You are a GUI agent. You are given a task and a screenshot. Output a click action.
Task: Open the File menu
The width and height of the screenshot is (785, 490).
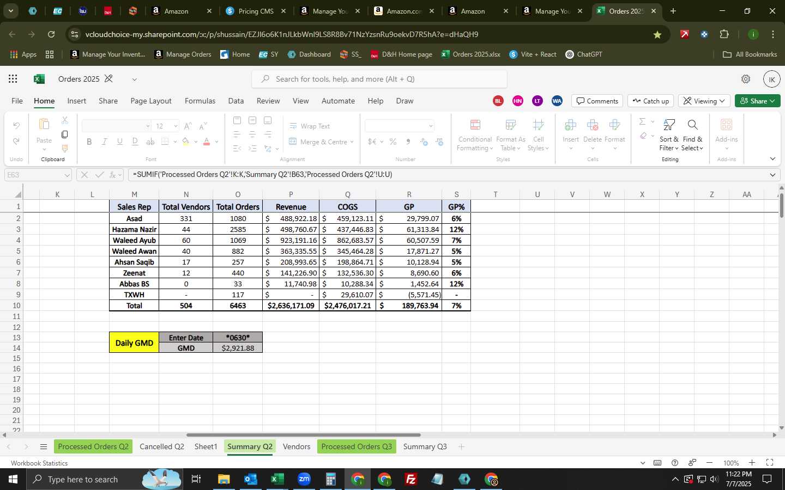tap(17, 101)
